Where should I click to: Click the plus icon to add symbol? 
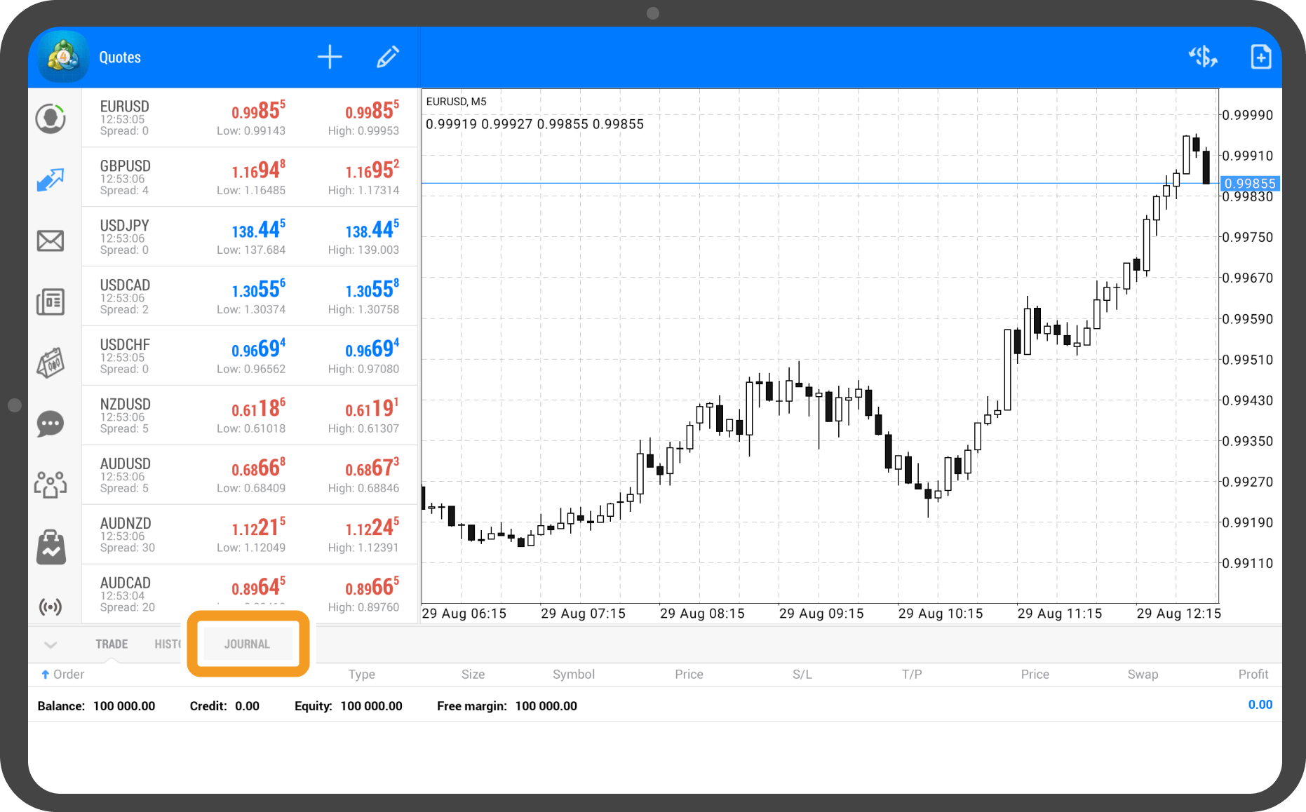pyautogui.click(x=329, y=57)
